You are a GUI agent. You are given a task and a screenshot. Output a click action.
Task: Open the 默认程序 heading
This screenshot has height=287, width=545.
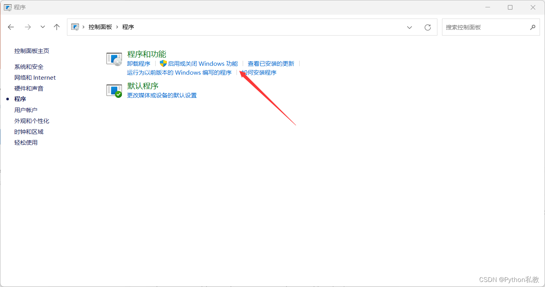pos(143,86)
